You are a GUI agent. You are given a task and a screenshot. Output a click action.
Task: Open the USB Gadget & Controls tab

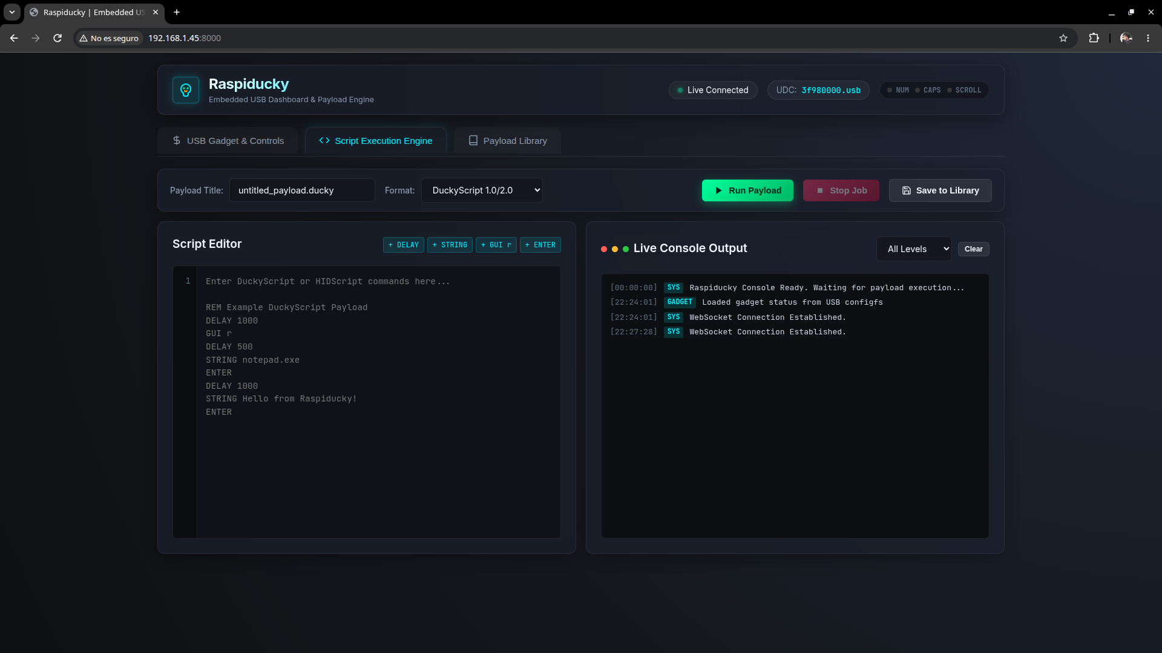pos(228,141)
